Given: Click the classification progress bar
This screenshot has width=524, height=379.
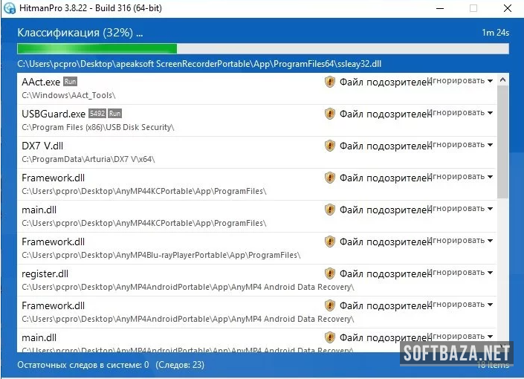Looking at the screenshot, I should pyautogui.click(x=263, y=49).
